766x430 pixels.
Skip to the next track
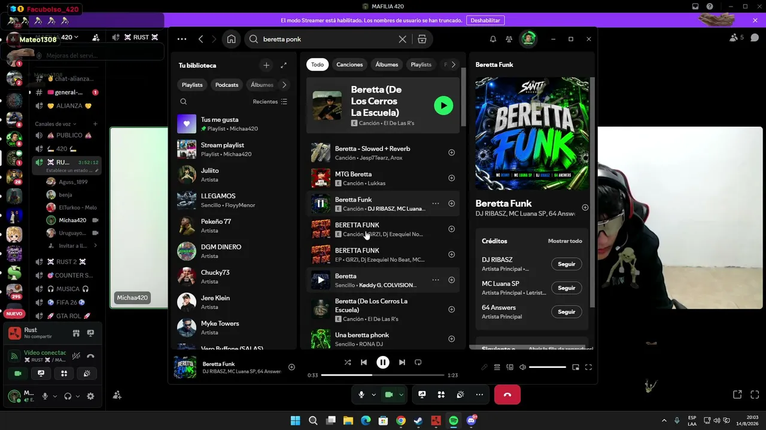click(x=402, y=362)
